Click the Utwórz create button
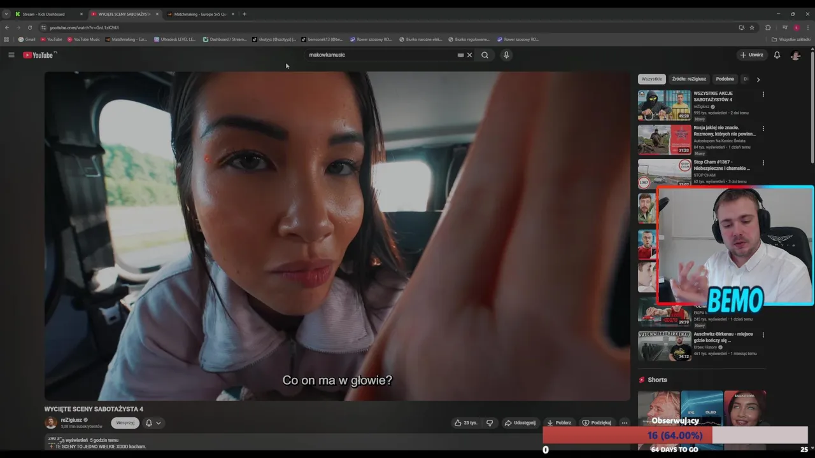 (x=751, y=55)
